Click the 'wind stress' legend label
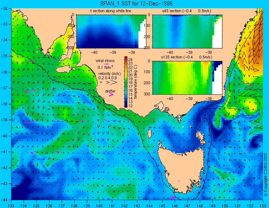This screenshot has height=208, width=269. (105, 61)
